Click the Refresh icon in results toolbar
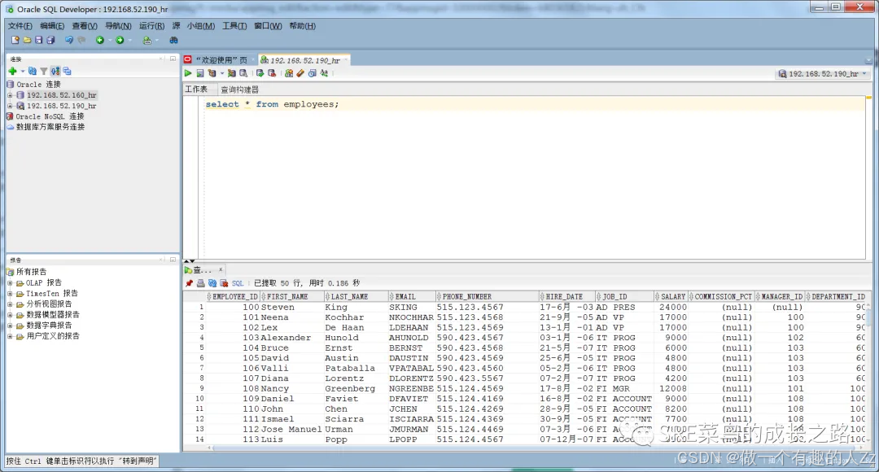This screenshot has width=879, height=472. tap(212, 284)
